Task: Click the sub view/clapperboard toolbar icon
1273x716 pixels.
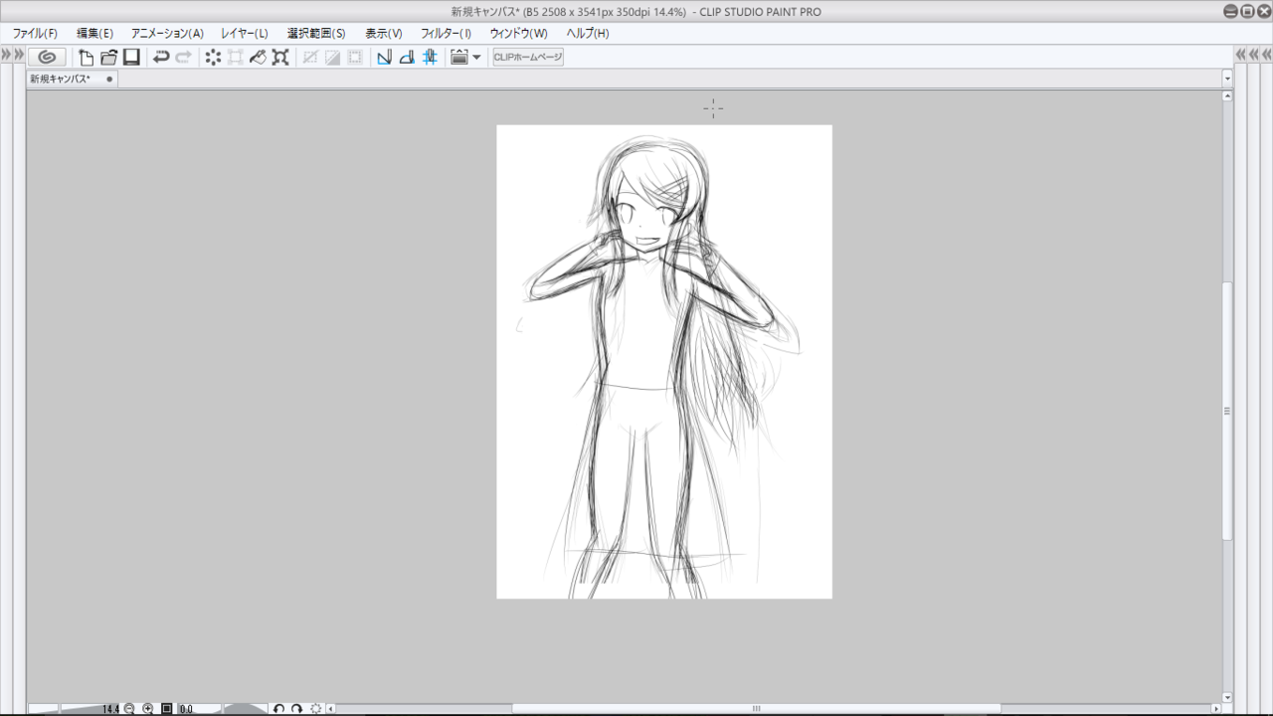Action: pyautogui.click(x=459, y=58)
